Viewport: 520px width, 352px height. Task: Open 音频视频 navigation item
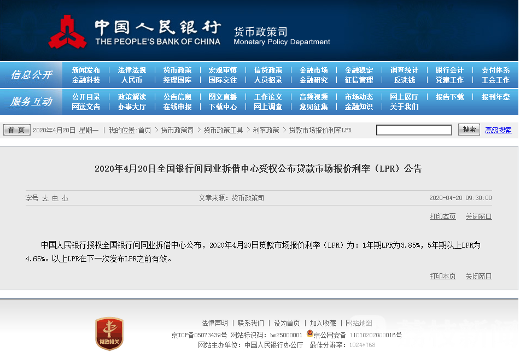[x=313, y=97]
